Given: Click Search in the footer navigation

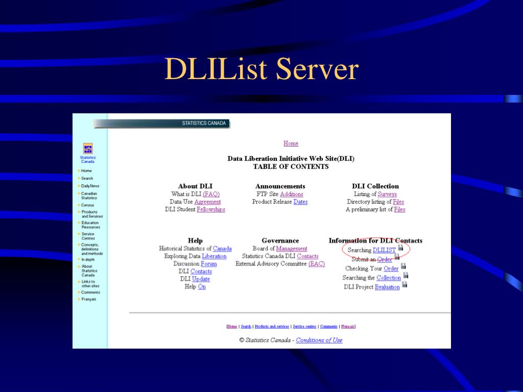Looking at the screenshot, I should [246, 327].
